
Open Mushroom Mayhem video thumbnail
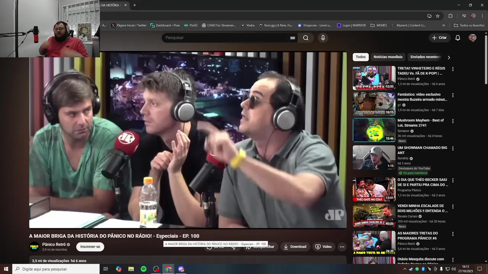[x=374, y=130]
